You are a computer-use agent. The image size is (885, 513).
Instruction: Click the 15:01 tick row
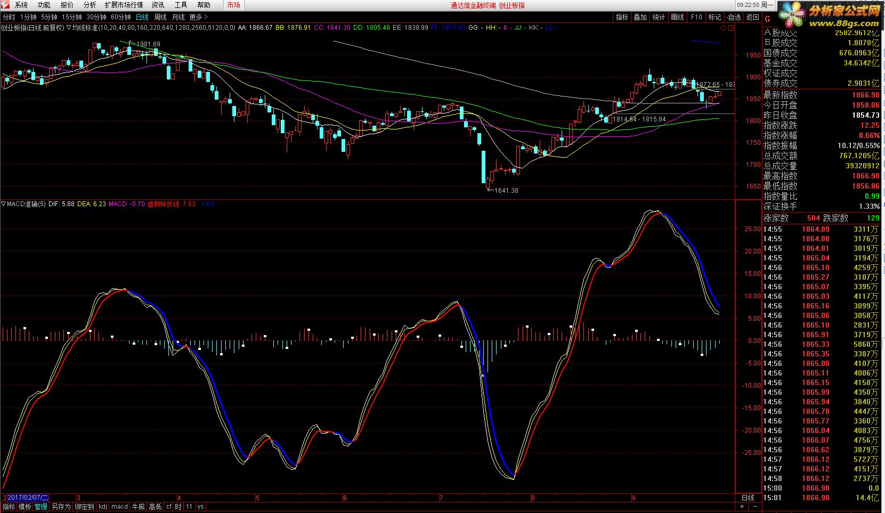[822, 498]
